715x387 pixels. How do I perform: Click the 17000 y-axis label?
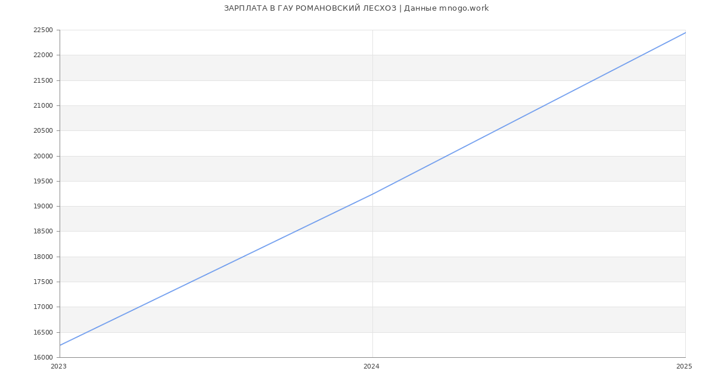(x=43, y=307)
